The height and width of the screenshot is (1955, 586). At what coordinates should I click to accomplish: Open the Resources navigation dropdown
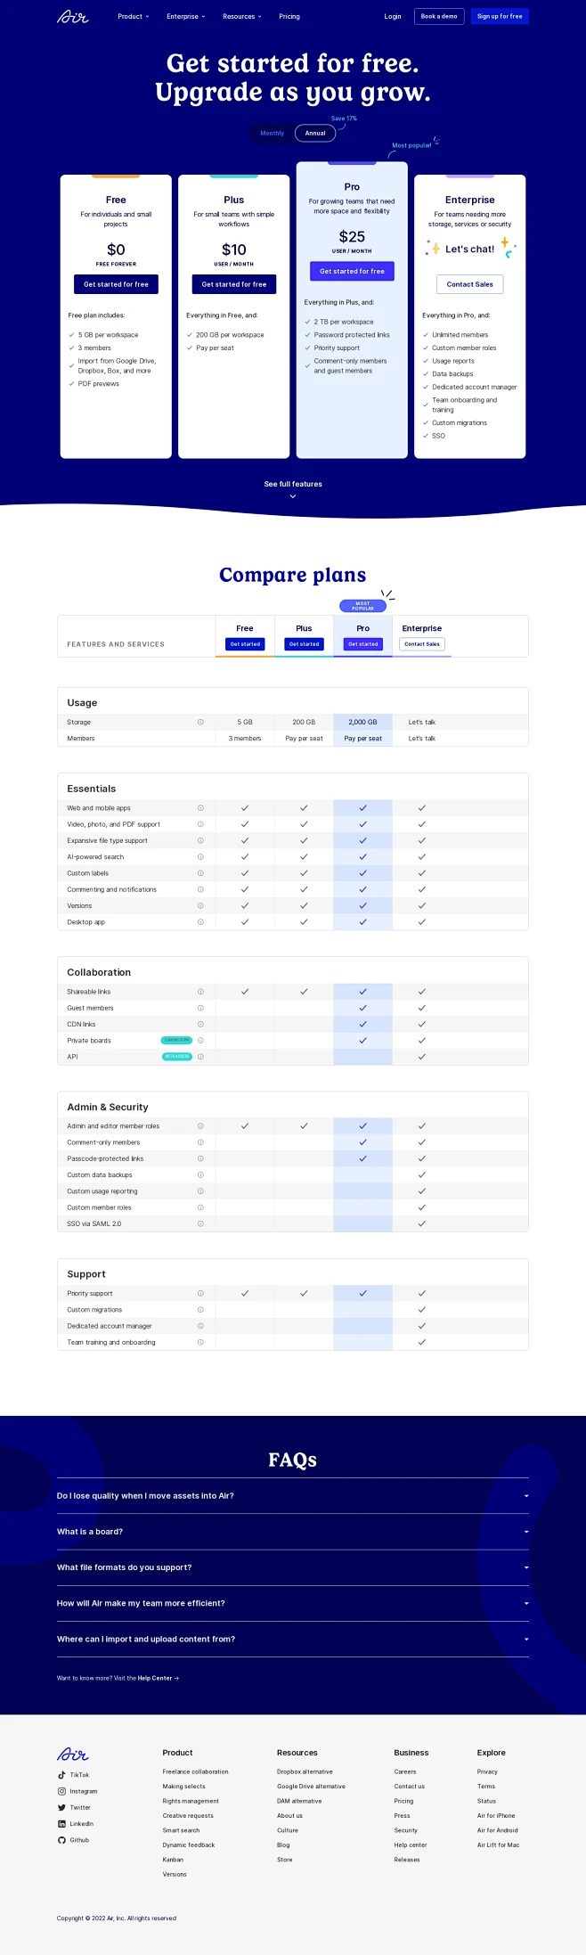tap(241, 16)
